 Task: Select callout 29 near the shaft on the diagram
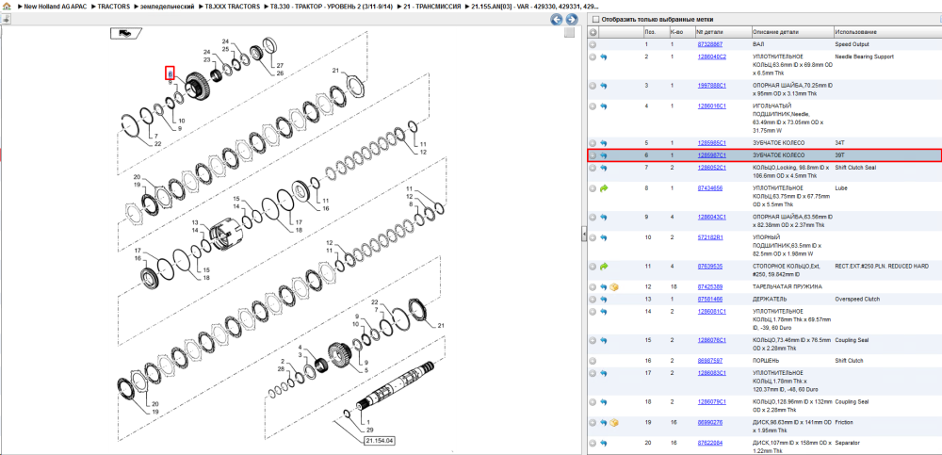(369, 431)
